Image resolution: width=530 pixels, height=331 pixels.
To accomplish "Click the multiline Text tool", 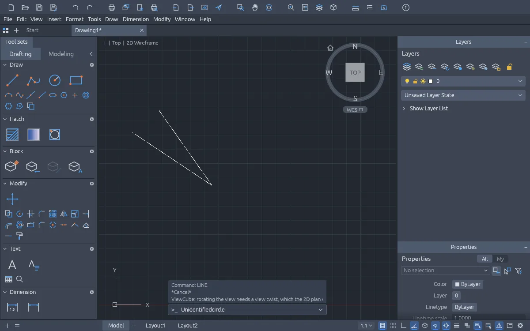I will pyautogui.click(x=34, y=265).
